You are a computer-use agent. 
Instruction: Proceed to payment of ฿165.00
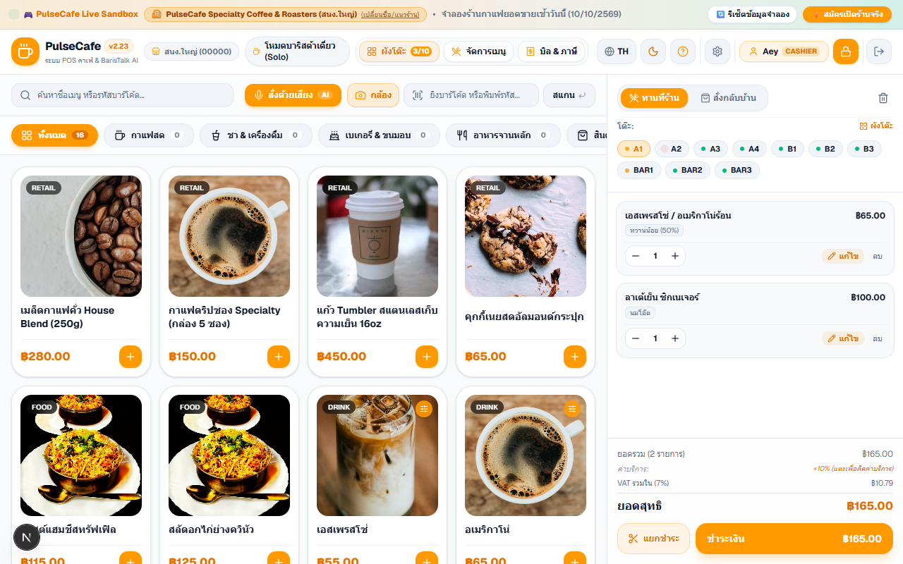point(794,539)
